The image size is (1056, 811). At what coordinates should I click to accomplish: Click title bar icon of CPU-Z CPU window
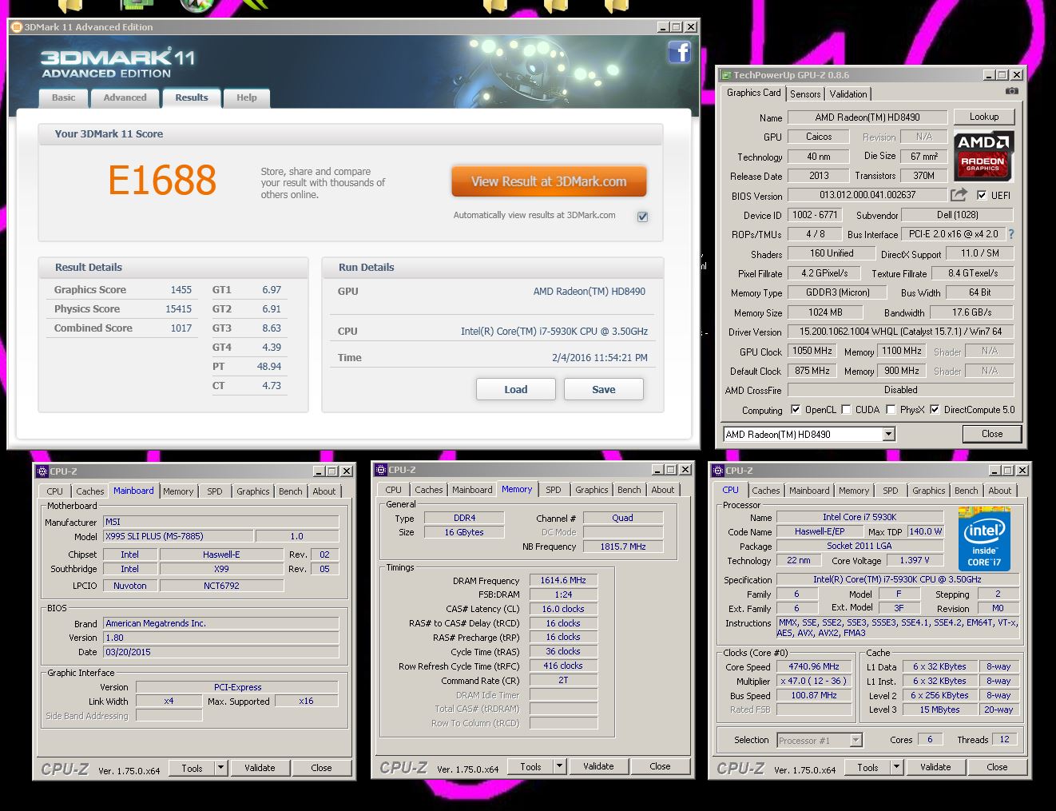click(719, 471)
